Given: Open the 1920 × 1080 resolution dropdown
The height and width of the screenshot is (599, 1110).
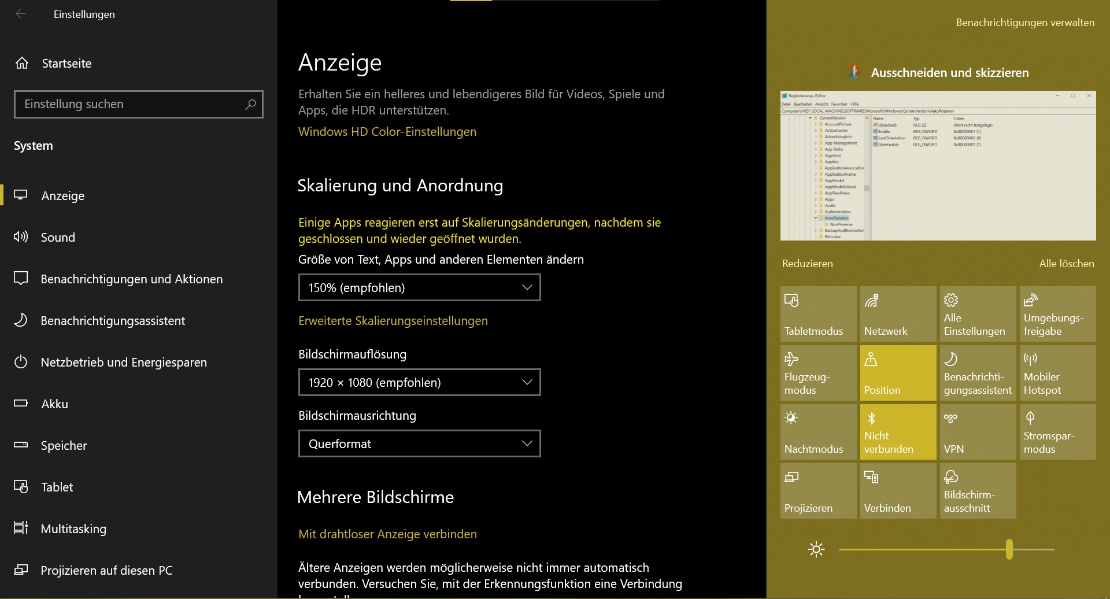Looking at the screenshot, I should tap(420, 382).
